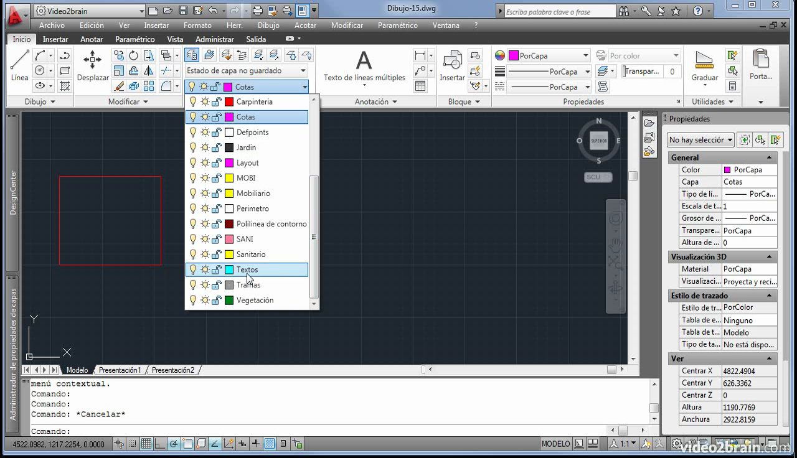This screenshot has height=458, width=797.
Task: Click the help search keyword input field
Action: coord(559,11)
